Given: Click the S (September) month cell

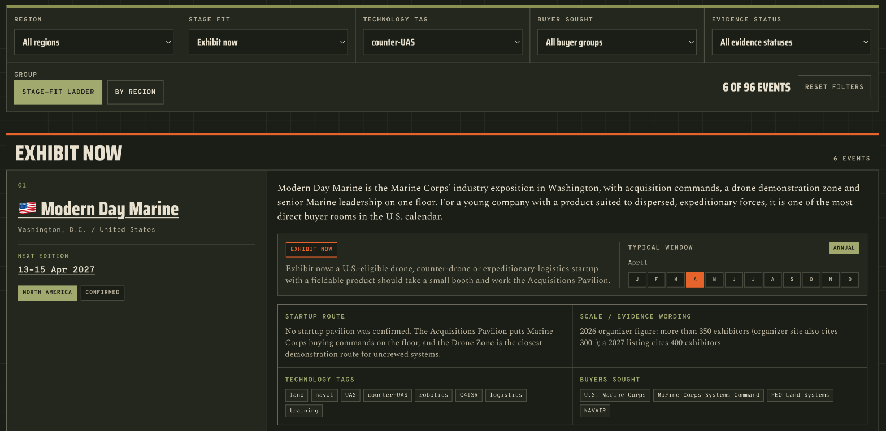Looking at the screenshot, I should 792,280.
